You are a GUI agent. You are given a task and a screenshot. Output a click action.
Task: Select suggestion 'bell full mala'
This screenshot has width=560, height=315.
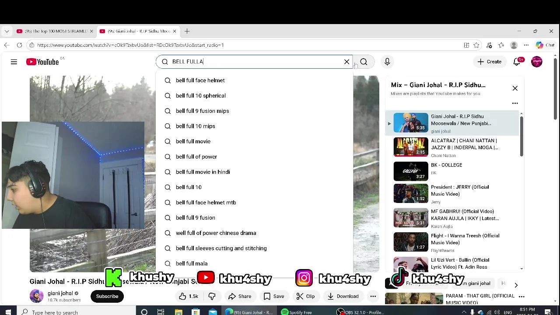254,263
